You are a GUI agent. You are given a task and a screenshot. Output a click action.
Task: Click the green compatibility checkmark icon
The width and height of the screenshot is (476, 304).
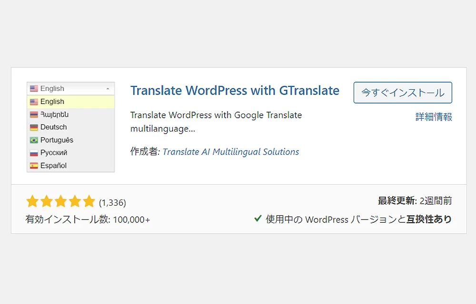click(258, 218)
